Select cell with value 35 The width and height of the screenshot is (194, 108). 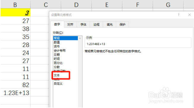pos(15,36)
